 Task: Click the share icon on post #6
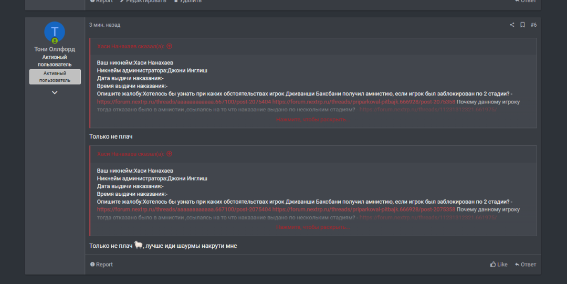coord(512,25)
